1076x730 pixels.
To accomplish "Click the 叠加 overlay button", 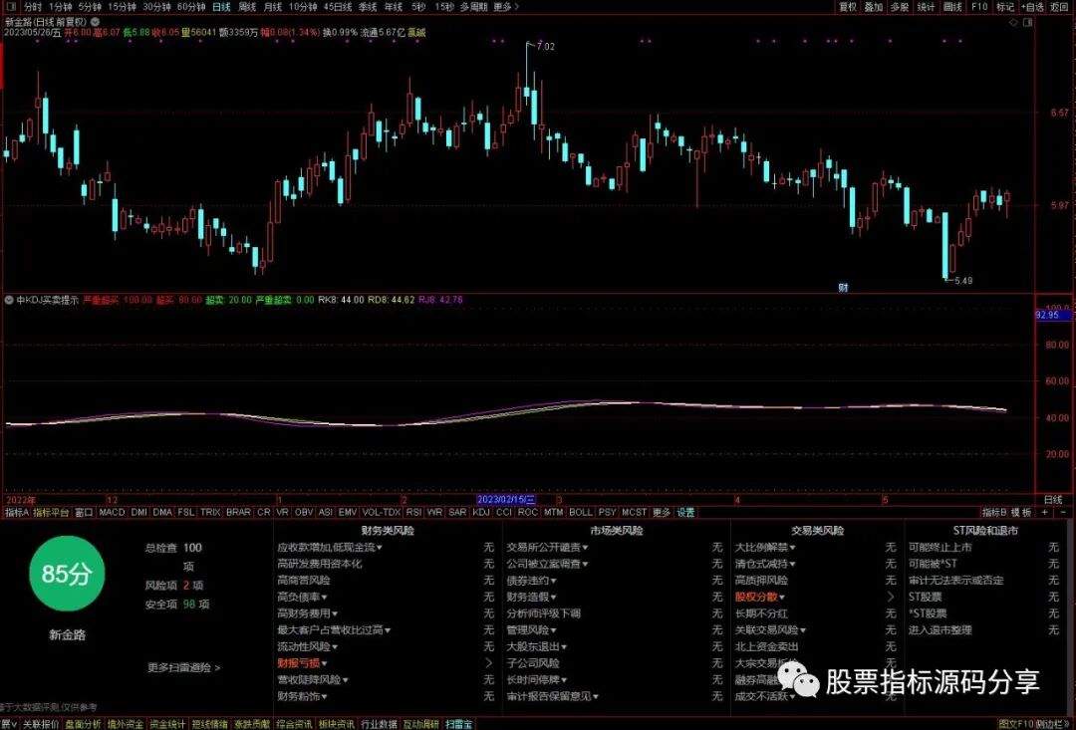I will 874,7.
